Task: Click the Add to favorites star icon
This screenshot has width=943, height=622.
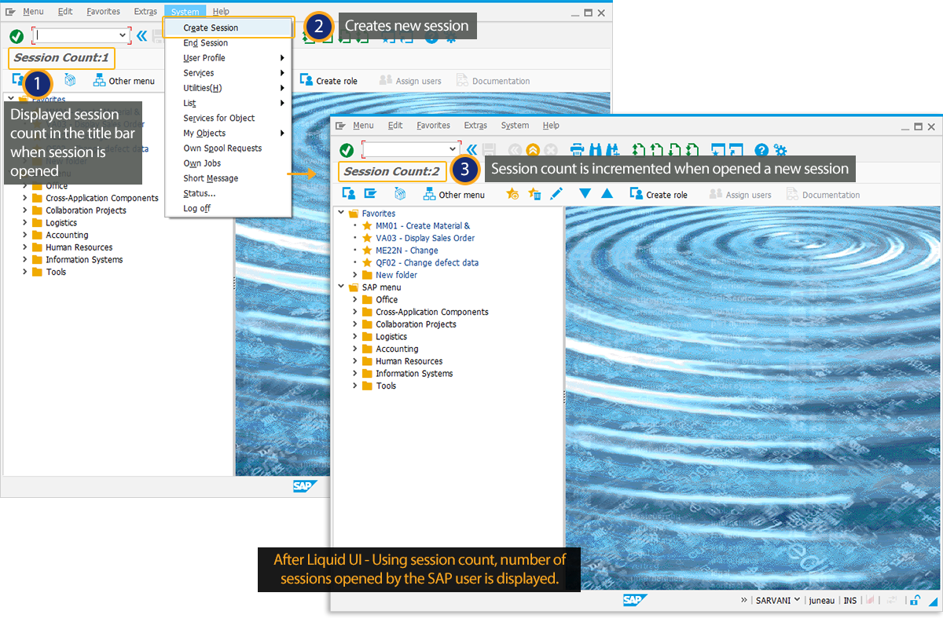Action: (x=512, y=194)
